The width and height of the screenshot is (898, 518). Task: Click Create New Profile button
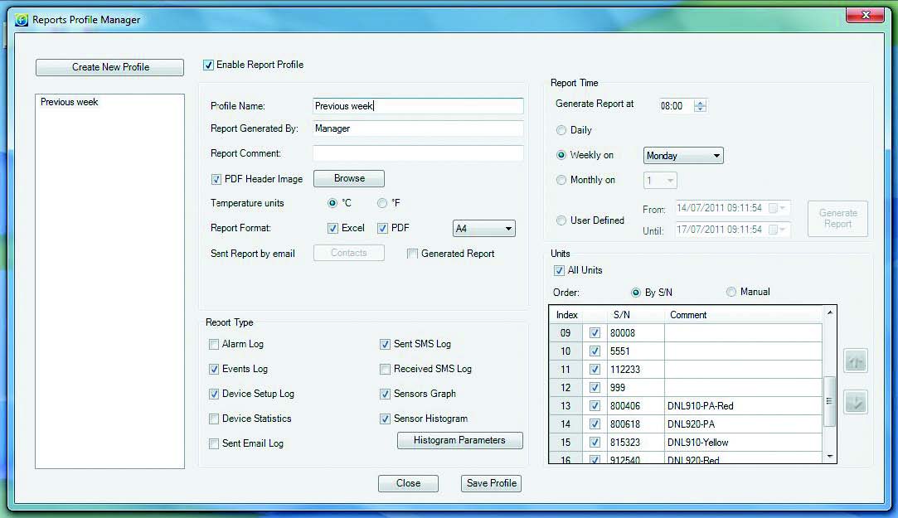(x=110, y=67)
